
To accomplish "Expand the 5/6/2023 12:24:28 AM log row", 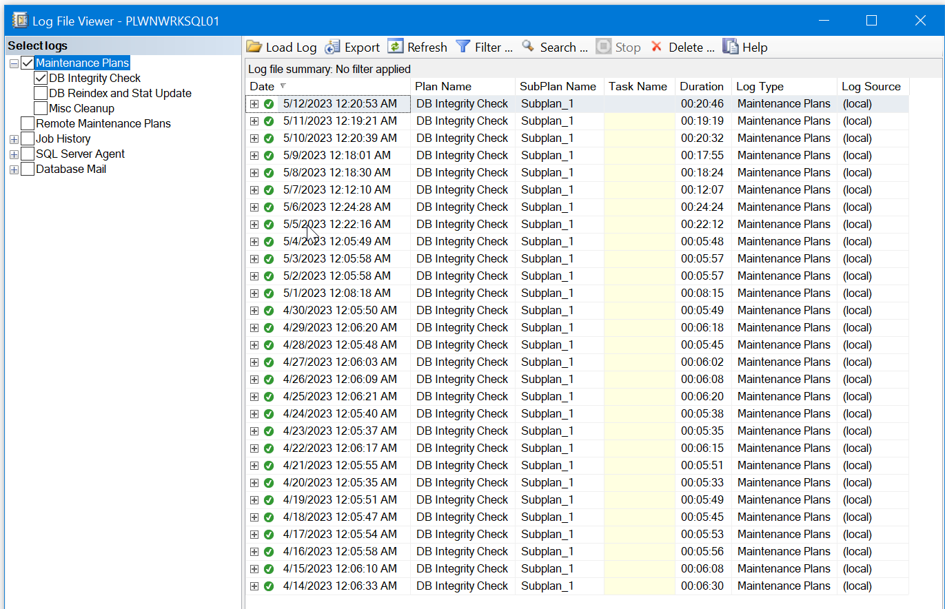I will [254, 207].
